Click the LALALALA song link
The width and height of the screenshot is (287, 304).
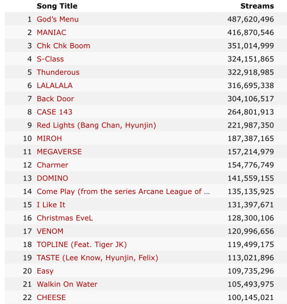55,86
